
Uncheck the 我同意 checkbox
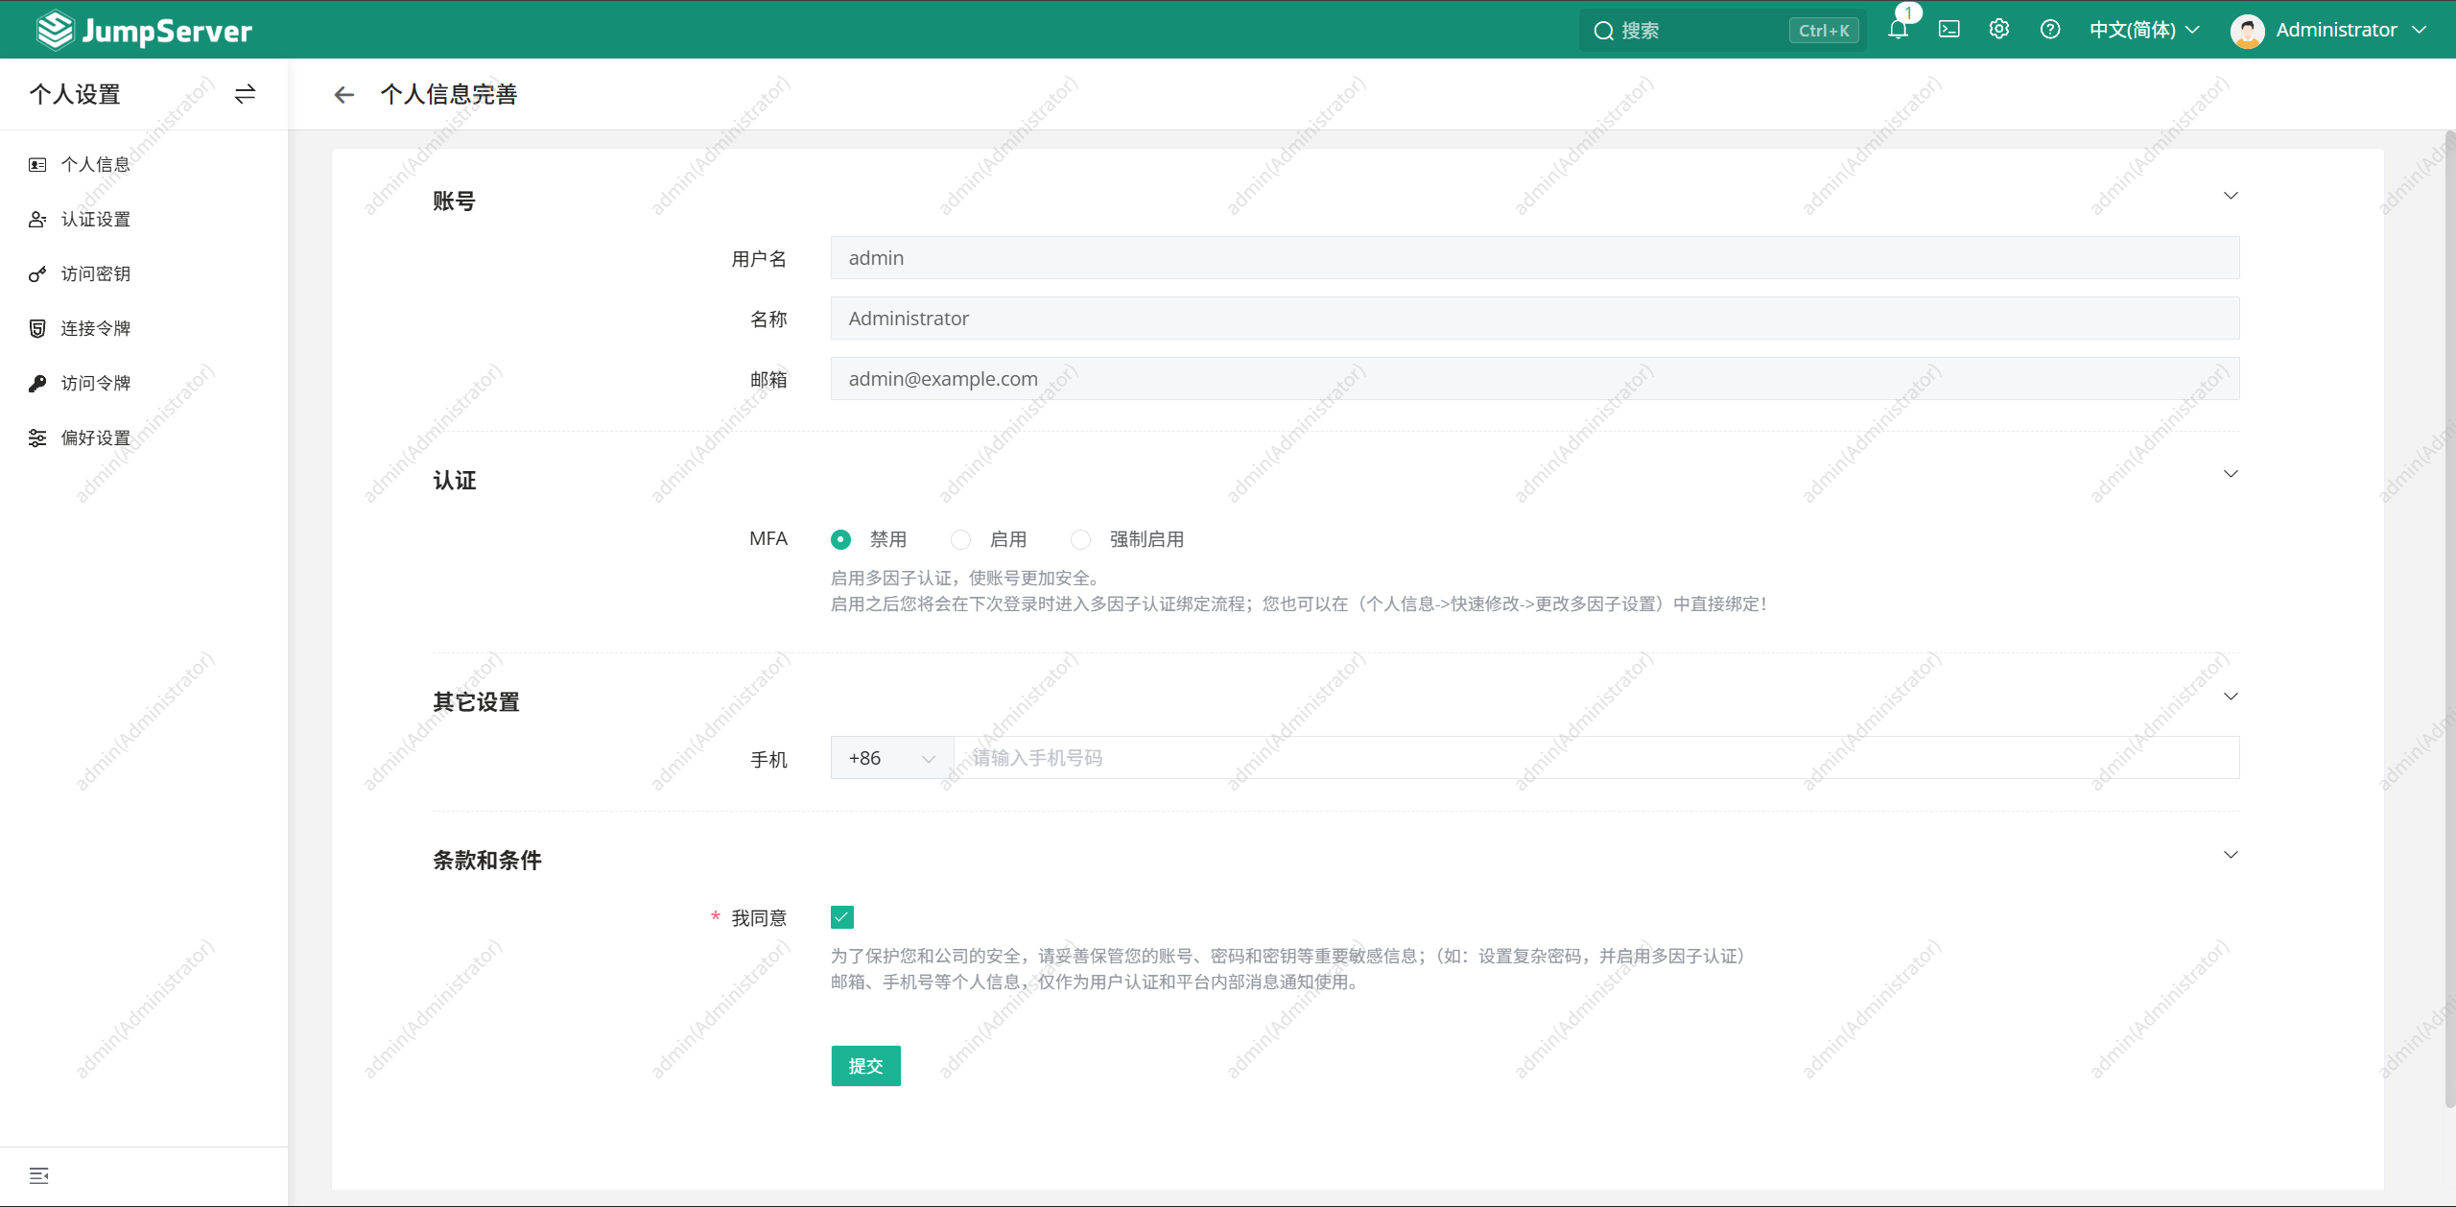click(x=842, y=917)
